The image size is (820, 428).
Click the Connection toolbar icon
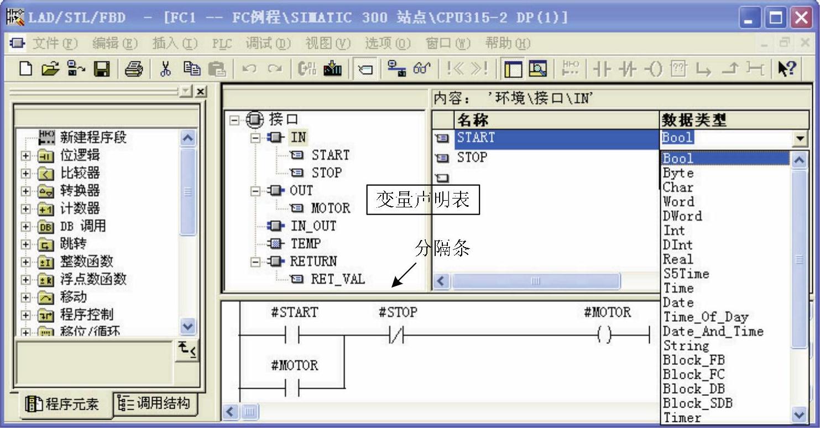(x=755, y=69)
